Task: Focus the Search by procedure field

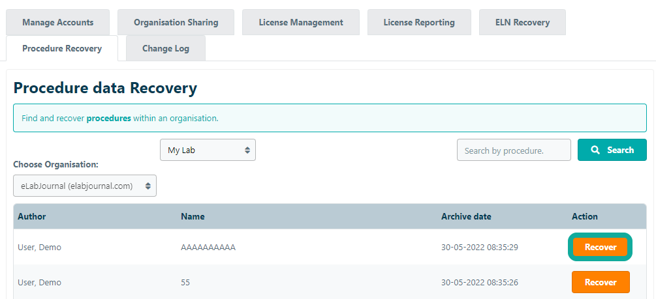Action: click(x=513, y=150)
